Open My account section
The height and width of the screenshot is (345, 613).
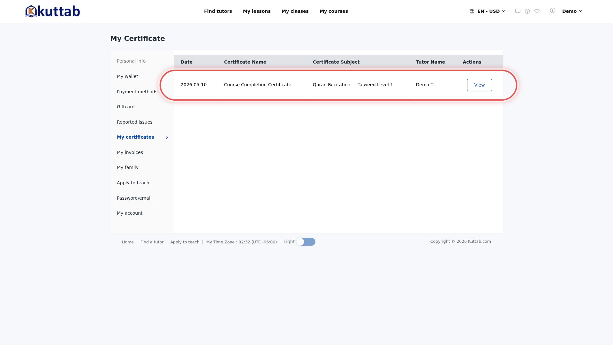point(130,213)
